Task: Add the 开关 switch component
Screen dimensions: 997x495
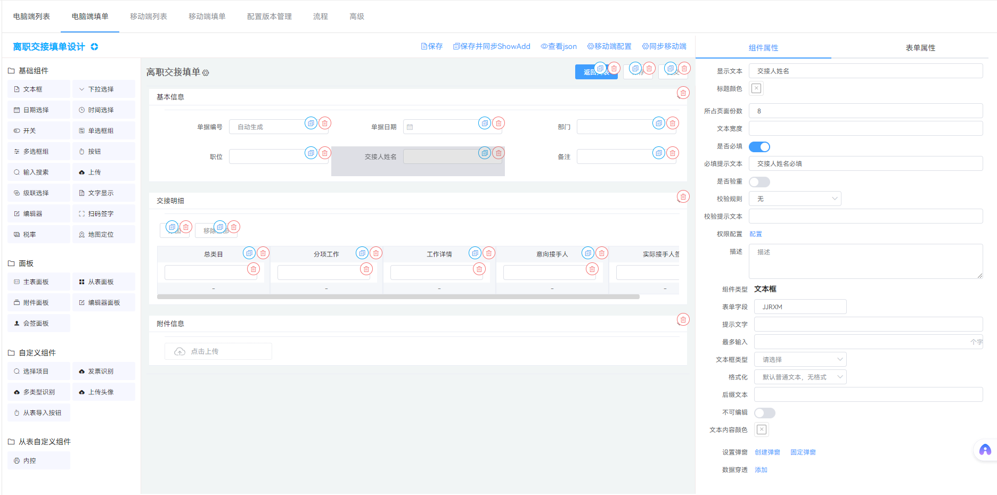Action: (39, 130)
